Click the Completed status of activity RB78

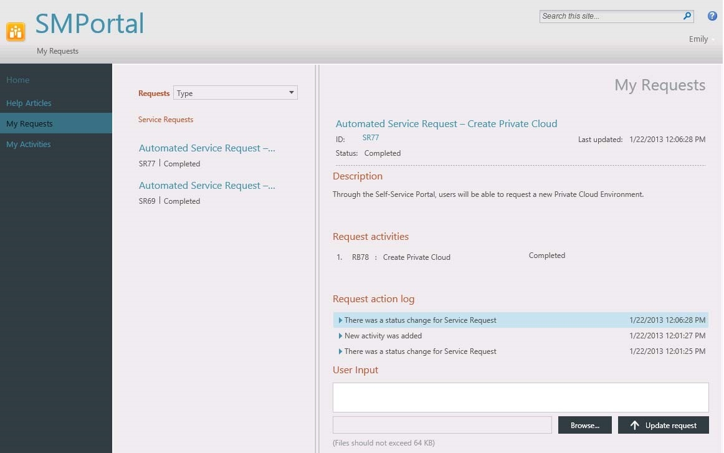tap(546, 255)
